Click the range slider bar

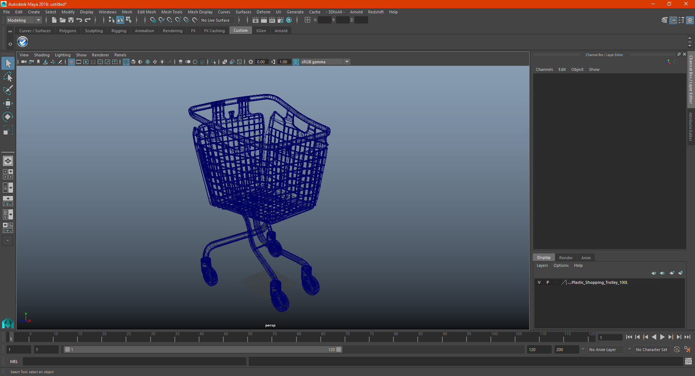coord(203,350)
